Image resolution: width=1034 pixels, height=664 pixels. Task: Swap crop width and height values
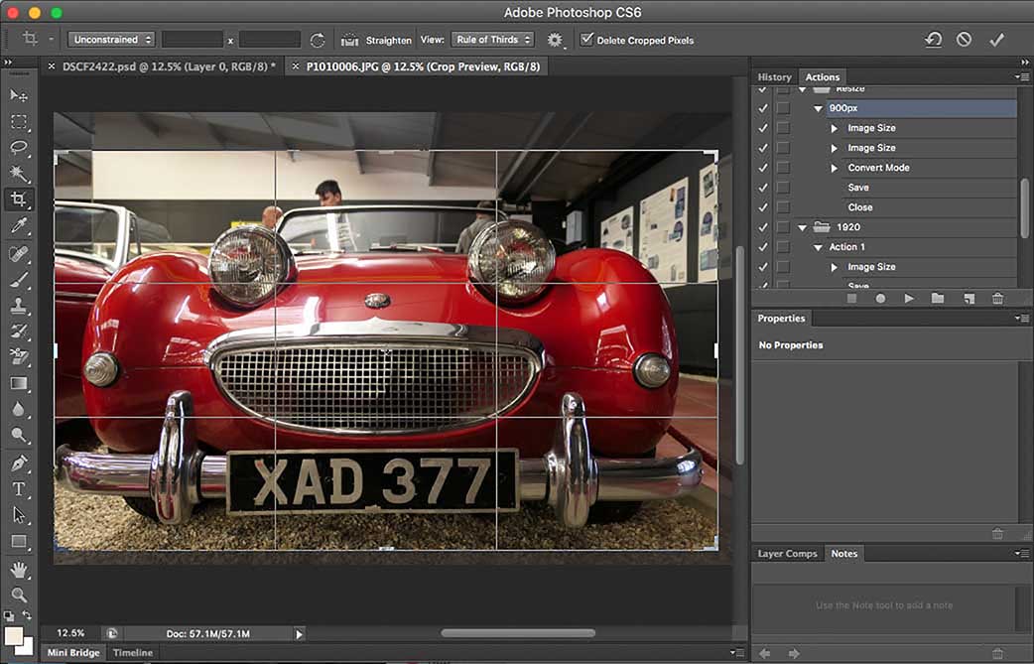pyautogui.click(x=318, y=41)
